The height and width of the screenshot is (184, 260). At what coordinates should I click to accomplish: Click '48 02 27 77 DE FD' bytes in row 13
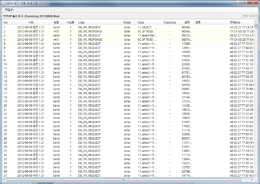(241, 77)
